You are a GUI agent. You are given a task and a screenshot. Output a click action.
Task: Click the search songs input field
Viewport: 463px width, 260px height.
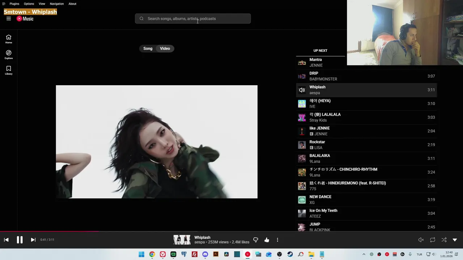click(x=193, y=19)
